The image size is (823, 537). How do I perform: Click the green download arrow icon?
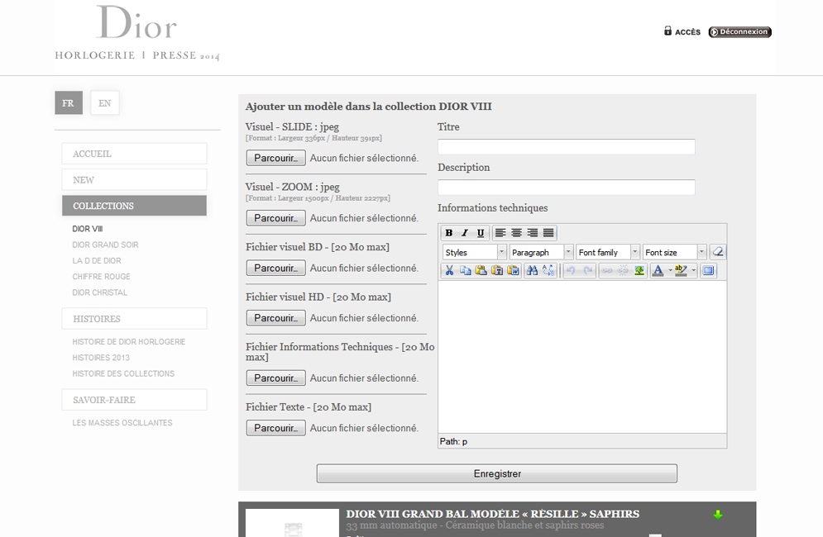718,515
